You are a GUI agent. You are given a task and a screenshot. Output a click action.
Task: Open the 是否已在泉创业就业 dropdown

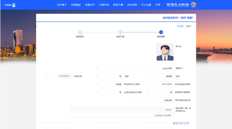[x=109, y=92]
